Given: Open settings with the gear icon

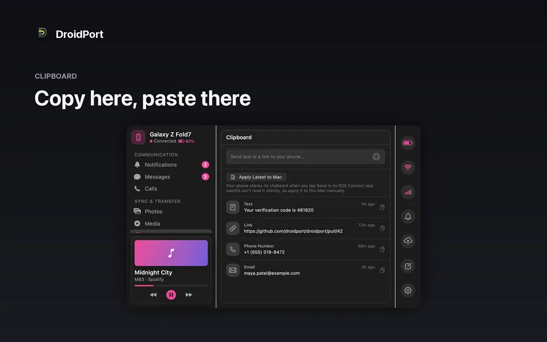Looking at the screenshot, I should pyautogui.click(x=408, y=290).
